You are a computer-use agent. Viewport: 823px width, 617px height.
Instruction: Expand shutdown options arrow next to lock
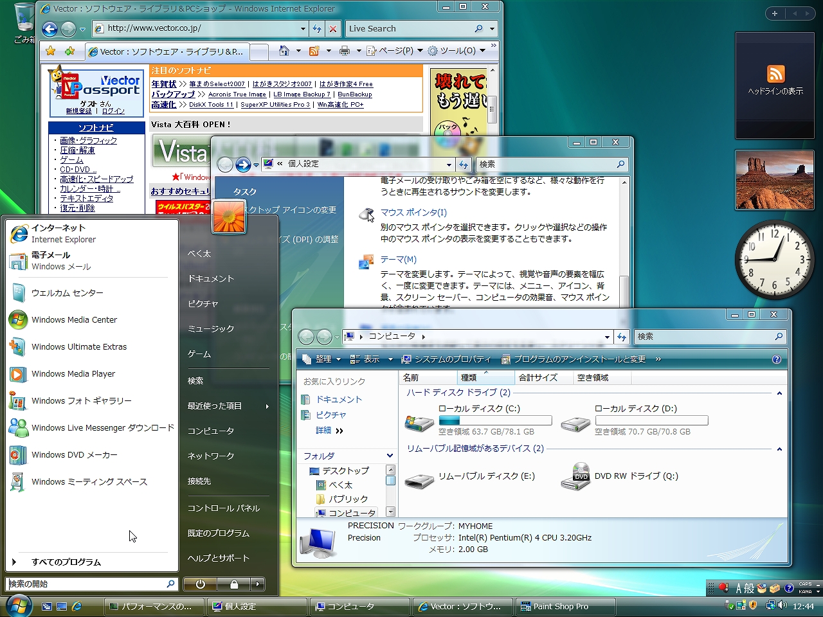point(258,584)
